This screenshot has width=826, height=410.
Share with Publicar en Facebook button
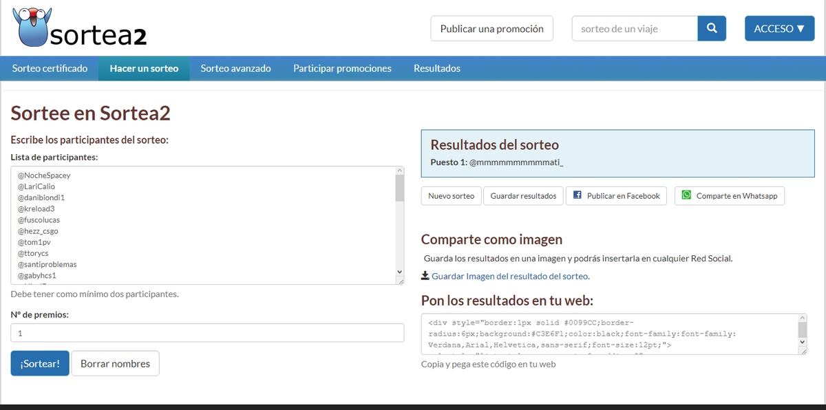tap(617, 195)
